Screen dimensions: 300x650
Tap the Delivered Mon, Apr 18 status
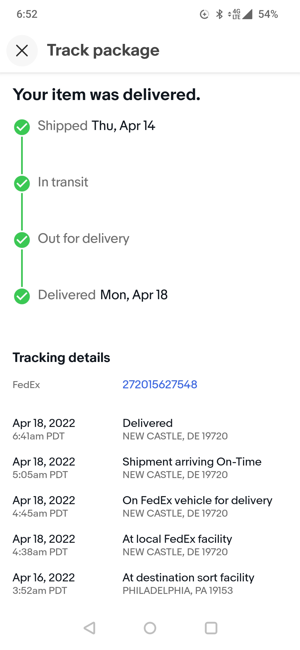click(x=103, y=295)
